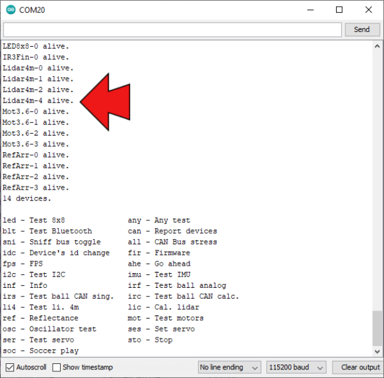Enable the Show timestamp checkbox
The height and width of the screenshot is (378, 384).
pyautogui.click(x=56, y=367)
